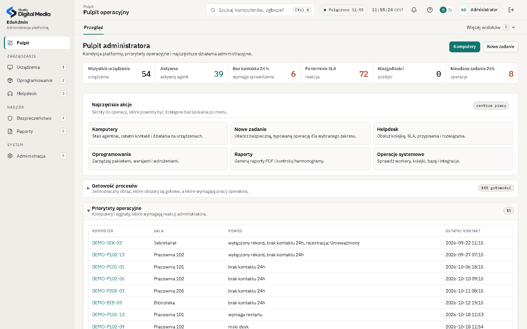
Task: Open notifications bell icon
Action: [414, 10]
